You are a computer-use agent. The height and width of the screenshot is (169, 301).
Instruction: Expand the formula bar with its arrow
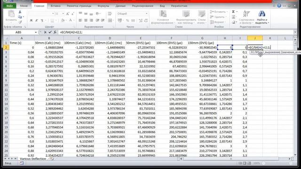pos(295,32)
